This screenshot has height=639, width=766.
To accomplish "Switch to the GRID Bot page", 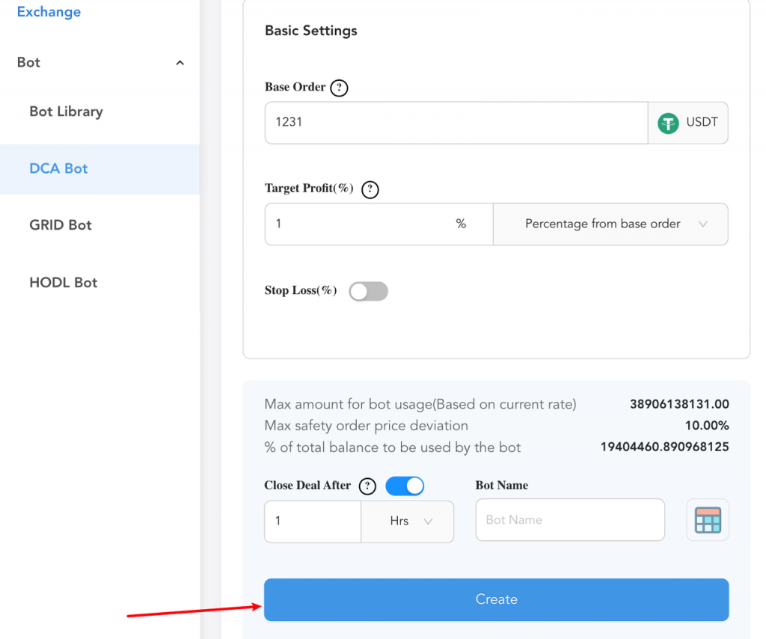I will [x=61, y=225].
